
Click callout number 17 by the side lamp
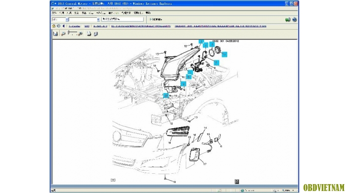tap(205, 164)
